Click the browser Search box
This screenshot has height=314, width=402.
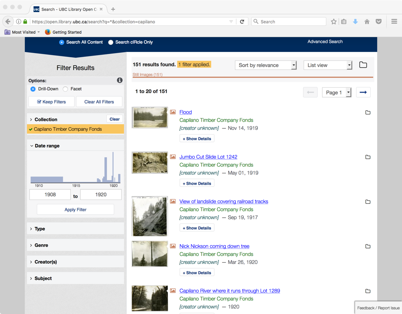[x=289, y=21]
